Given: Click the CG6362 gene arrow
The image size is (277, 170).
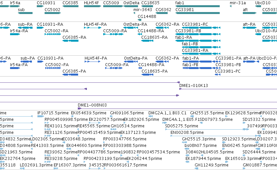Looking at the screenshot, I should tap(161, 13).
